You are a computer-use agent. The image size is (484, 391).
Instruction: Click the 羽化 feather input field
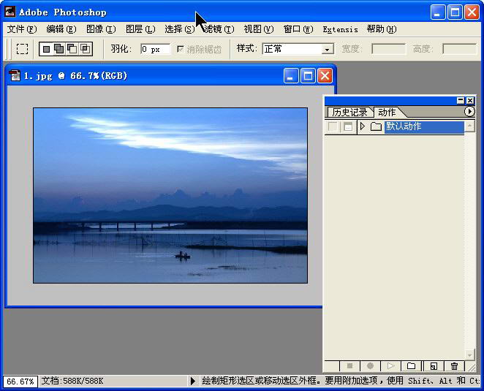coord(155,49)
